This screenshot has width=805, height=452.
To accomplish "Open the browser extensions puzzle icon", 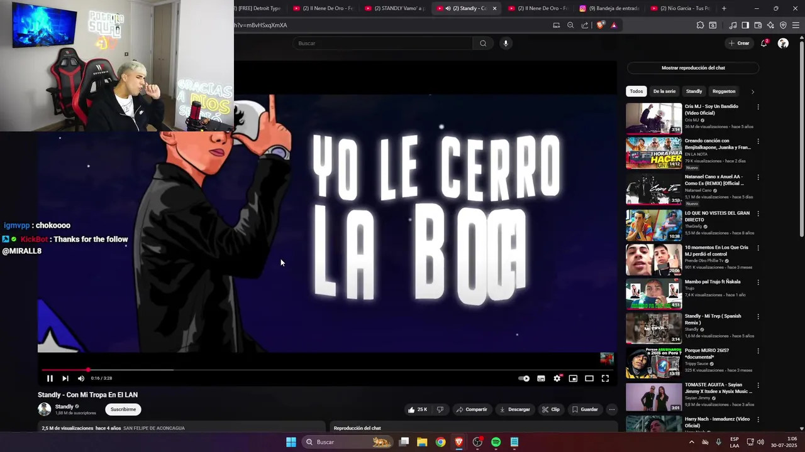I will click(700, 25).
